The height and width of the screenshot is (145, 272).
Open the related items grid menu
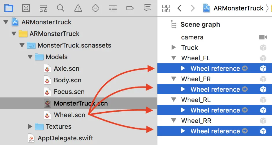166,8
